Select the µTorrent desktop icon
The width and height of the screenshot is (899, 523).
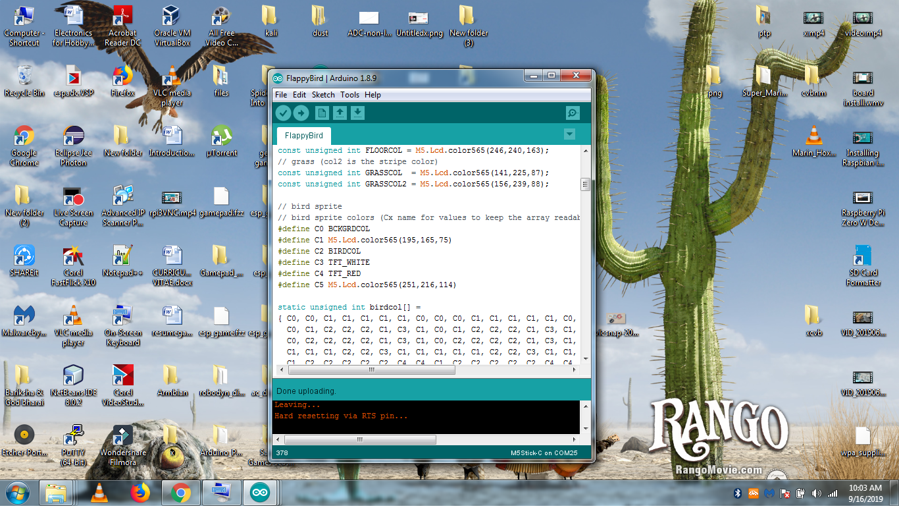point(222,141)
